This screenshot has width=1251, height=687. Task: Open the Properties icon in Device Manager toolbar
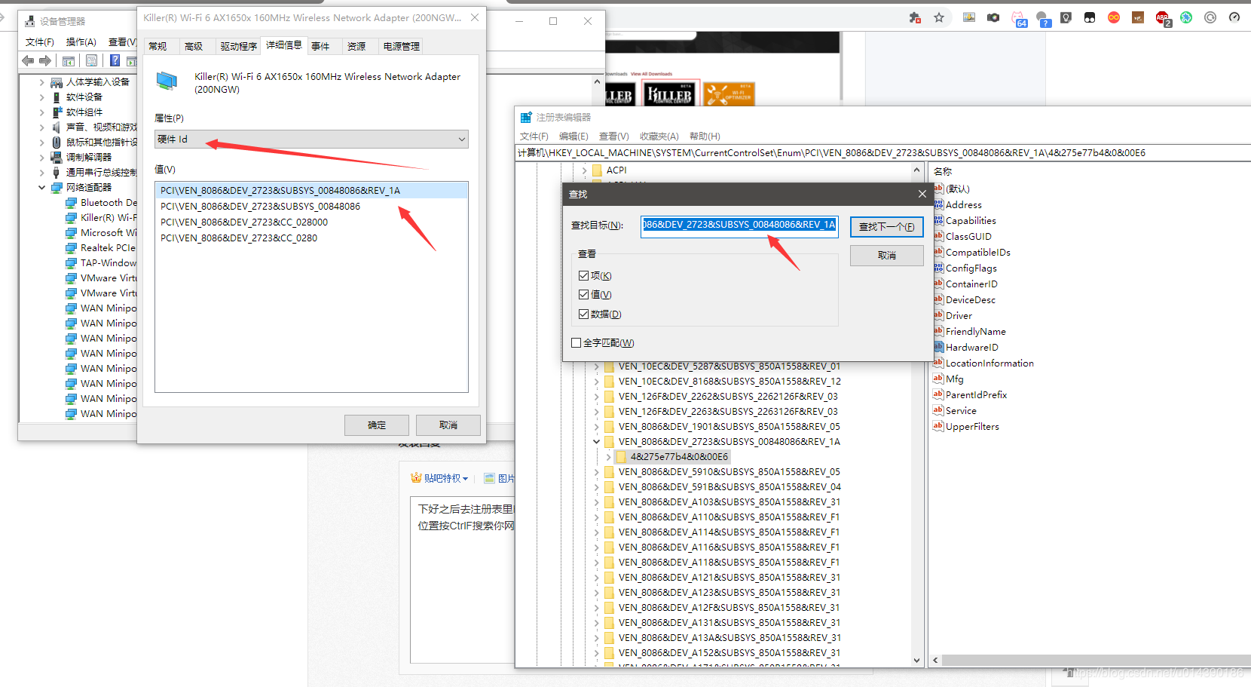(91, 60)
